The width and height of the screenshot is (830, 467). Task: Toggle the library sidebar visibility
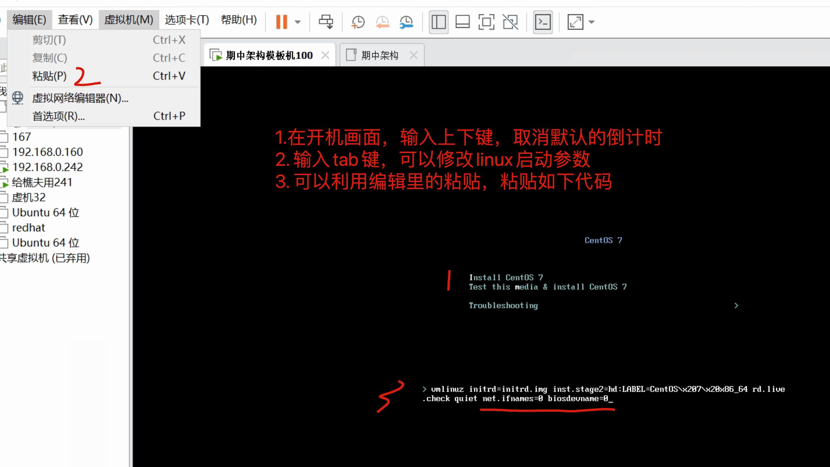coord(438,21)
